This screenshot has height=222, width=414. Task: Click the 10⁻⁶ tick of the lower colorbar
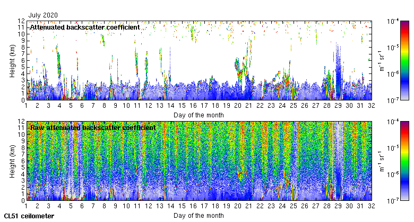393,174
